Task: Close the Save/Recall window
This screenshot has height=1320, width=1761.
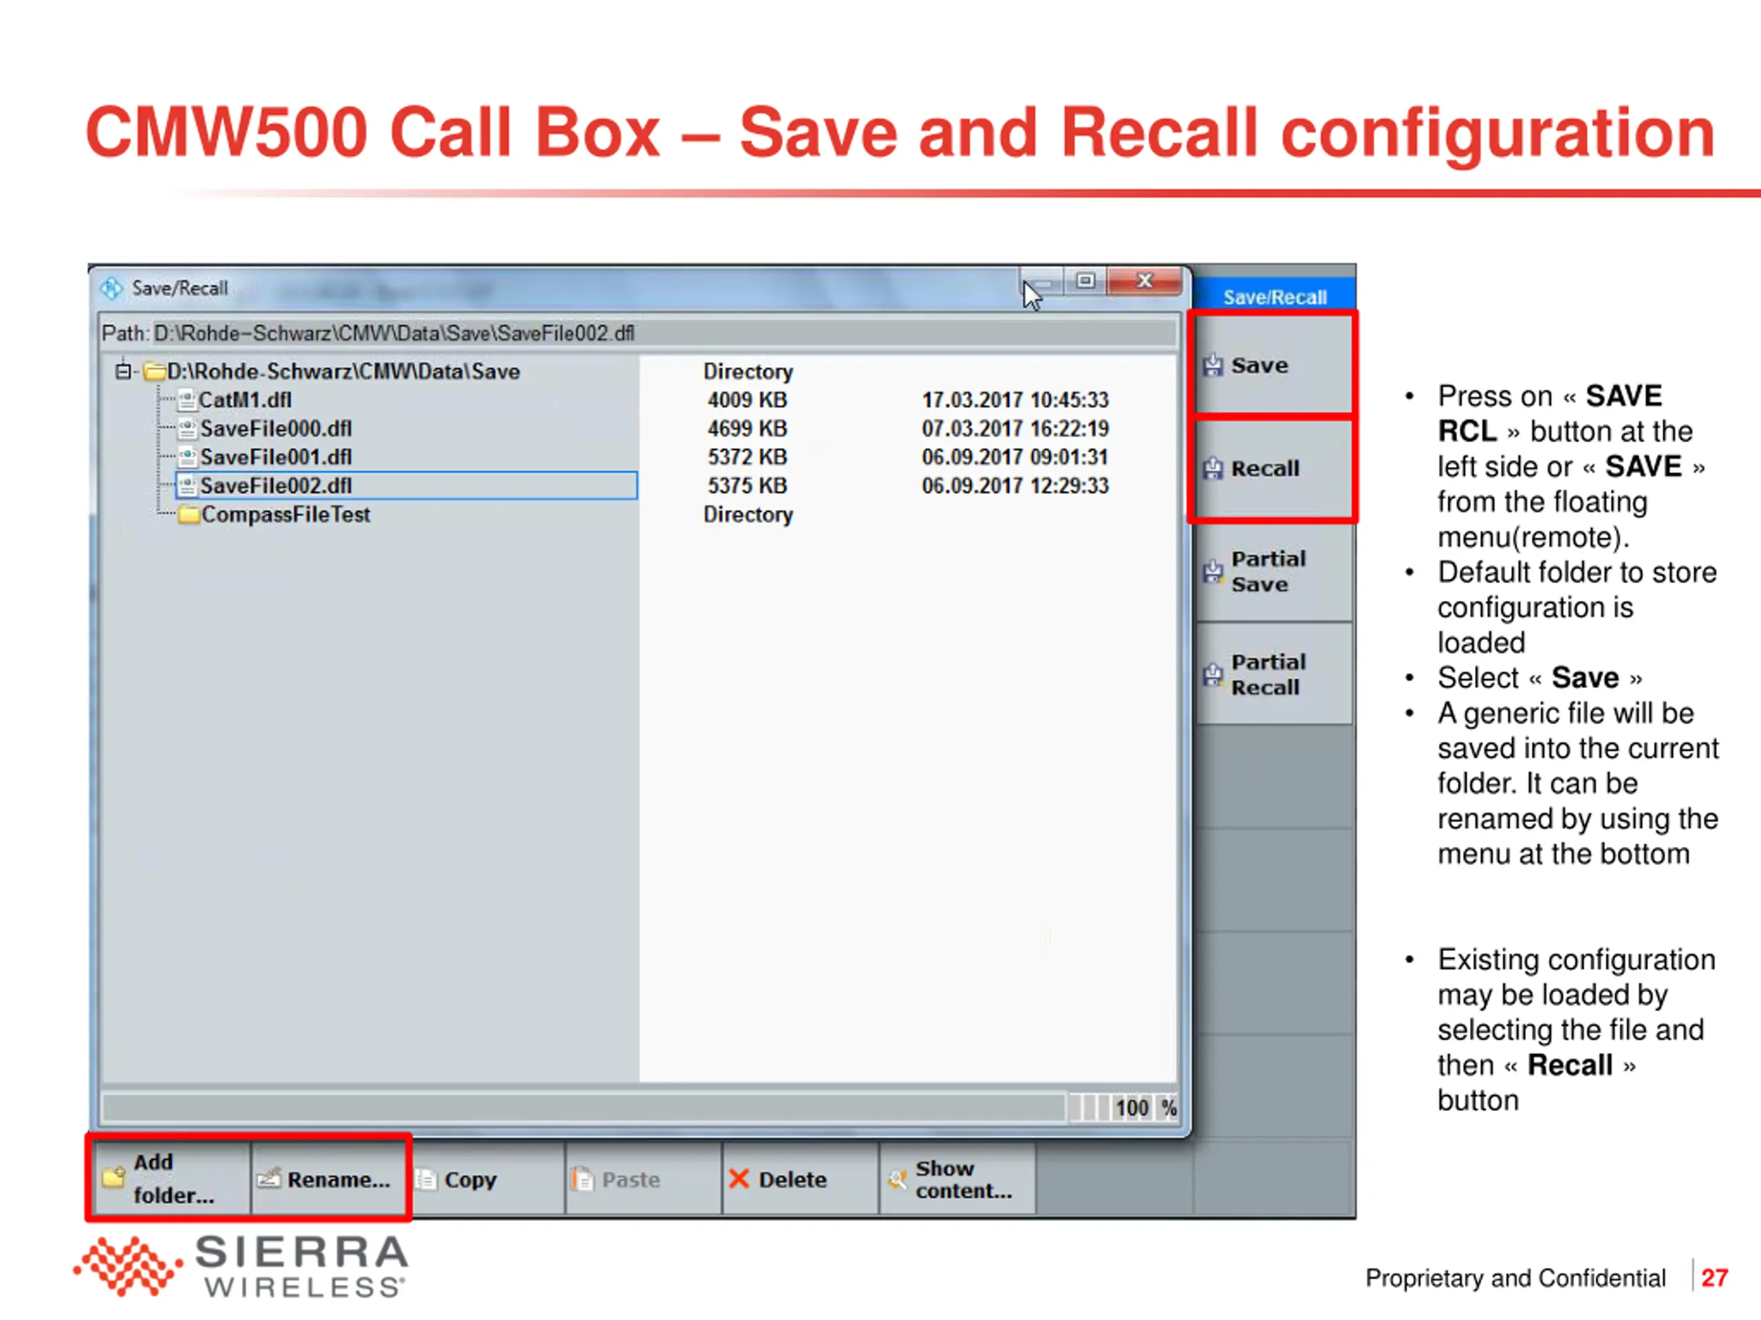Action: point(1145,281)
